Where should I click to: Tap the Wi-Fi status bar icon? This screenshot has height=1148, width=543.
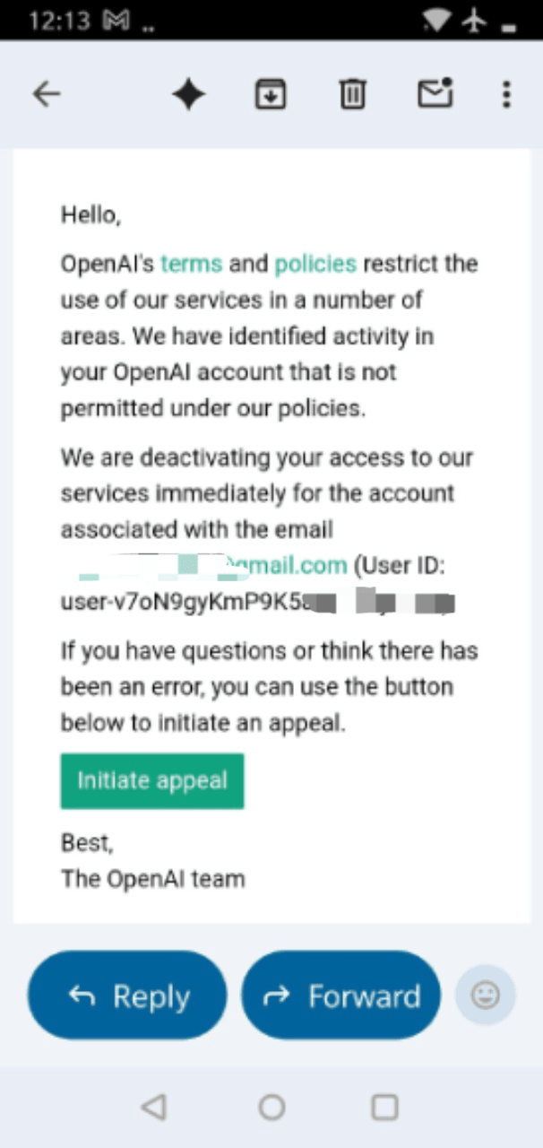[438, 21]
